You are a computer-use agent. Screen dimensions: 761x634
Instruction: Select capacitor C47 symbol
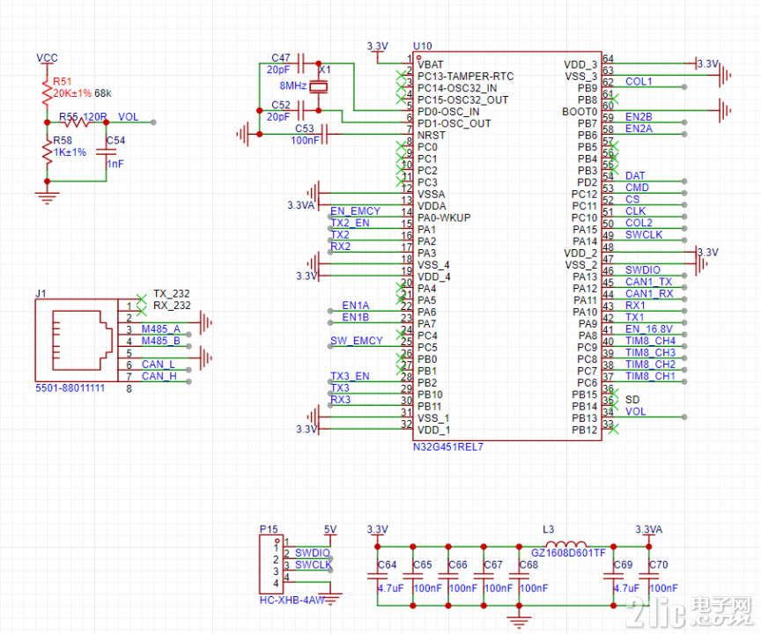[x=300, y=63]
